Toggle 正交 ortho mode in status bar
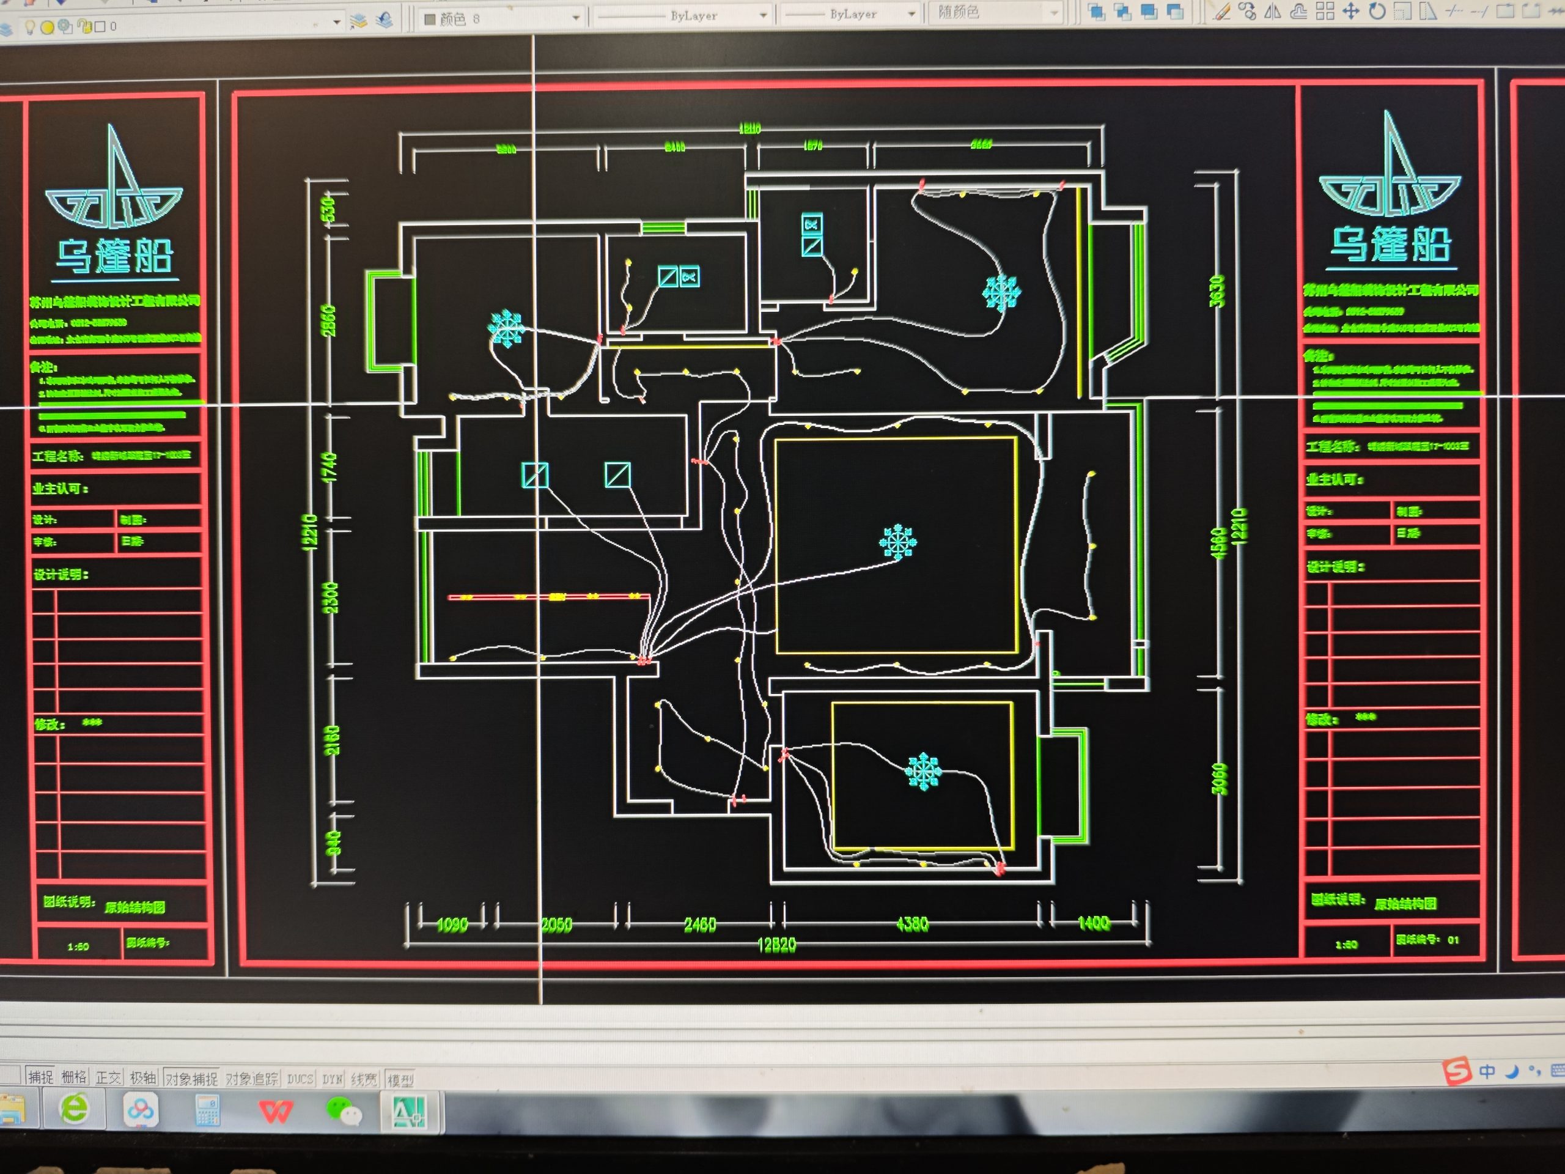 click(108, 1078)
